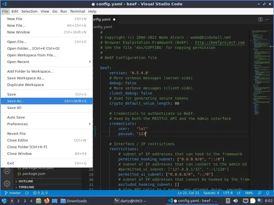Choose Close Editor menu entry
This screenshot has width=274, height=205.
[47, 140]
